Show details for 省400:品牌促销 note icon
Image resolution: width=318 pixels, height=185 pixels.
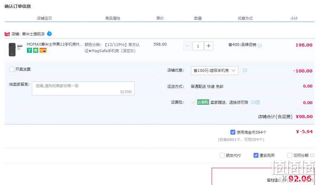(260, 46)
